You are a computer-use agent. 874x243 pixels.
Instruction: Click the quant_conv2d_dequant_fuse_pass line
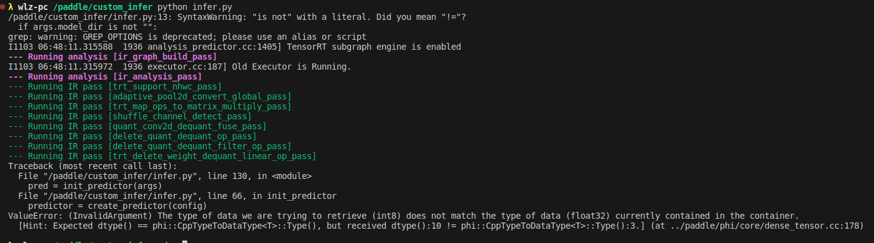(139, 127)
